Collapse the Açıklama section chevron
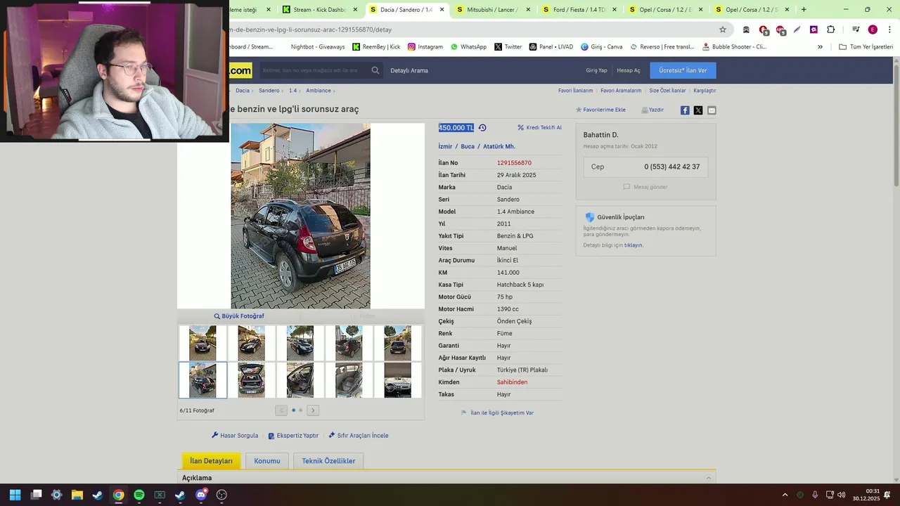The image size is (900, 506). (709, 478)
